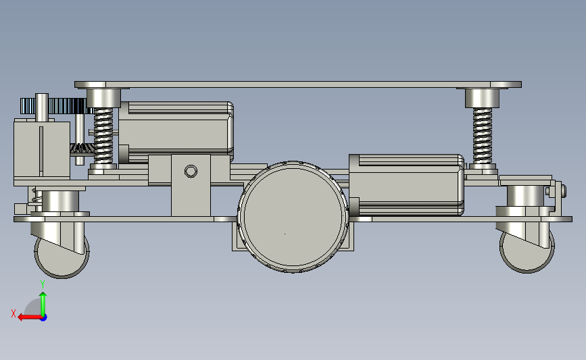Click the round hole in center bracket
The width and height of the screenshot is (586, 360).
pos(191,172)
